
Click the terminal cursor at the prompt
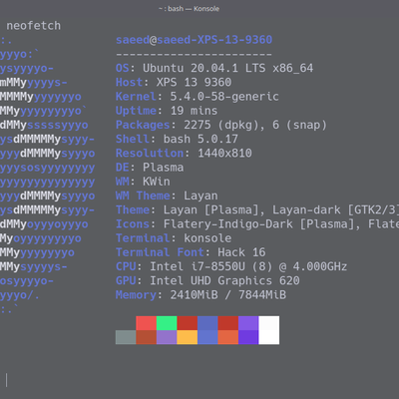click(x=7, y=380)
